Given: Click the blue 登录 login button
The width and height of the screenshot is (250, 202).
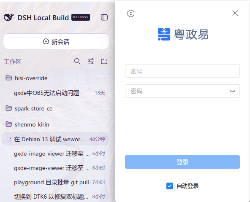Looking at the screenshot, I should 182,162.
